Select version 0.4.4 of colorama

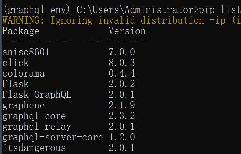pyautogui.click(x=122, y=73)
